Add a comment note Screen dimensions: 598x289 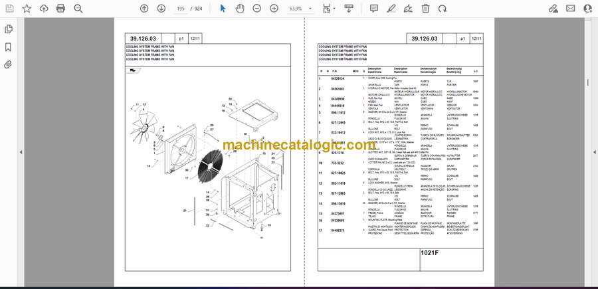click(374, 9)
